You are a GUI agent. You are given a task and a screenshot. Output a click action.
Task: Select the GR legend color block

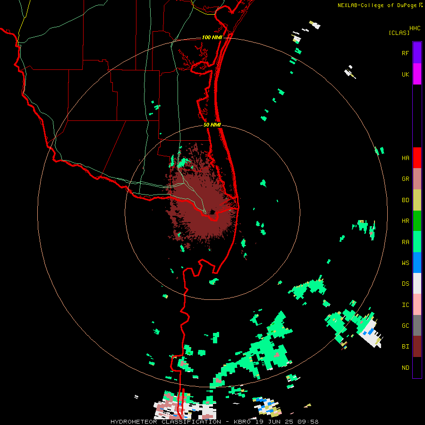tap(417, 179)
